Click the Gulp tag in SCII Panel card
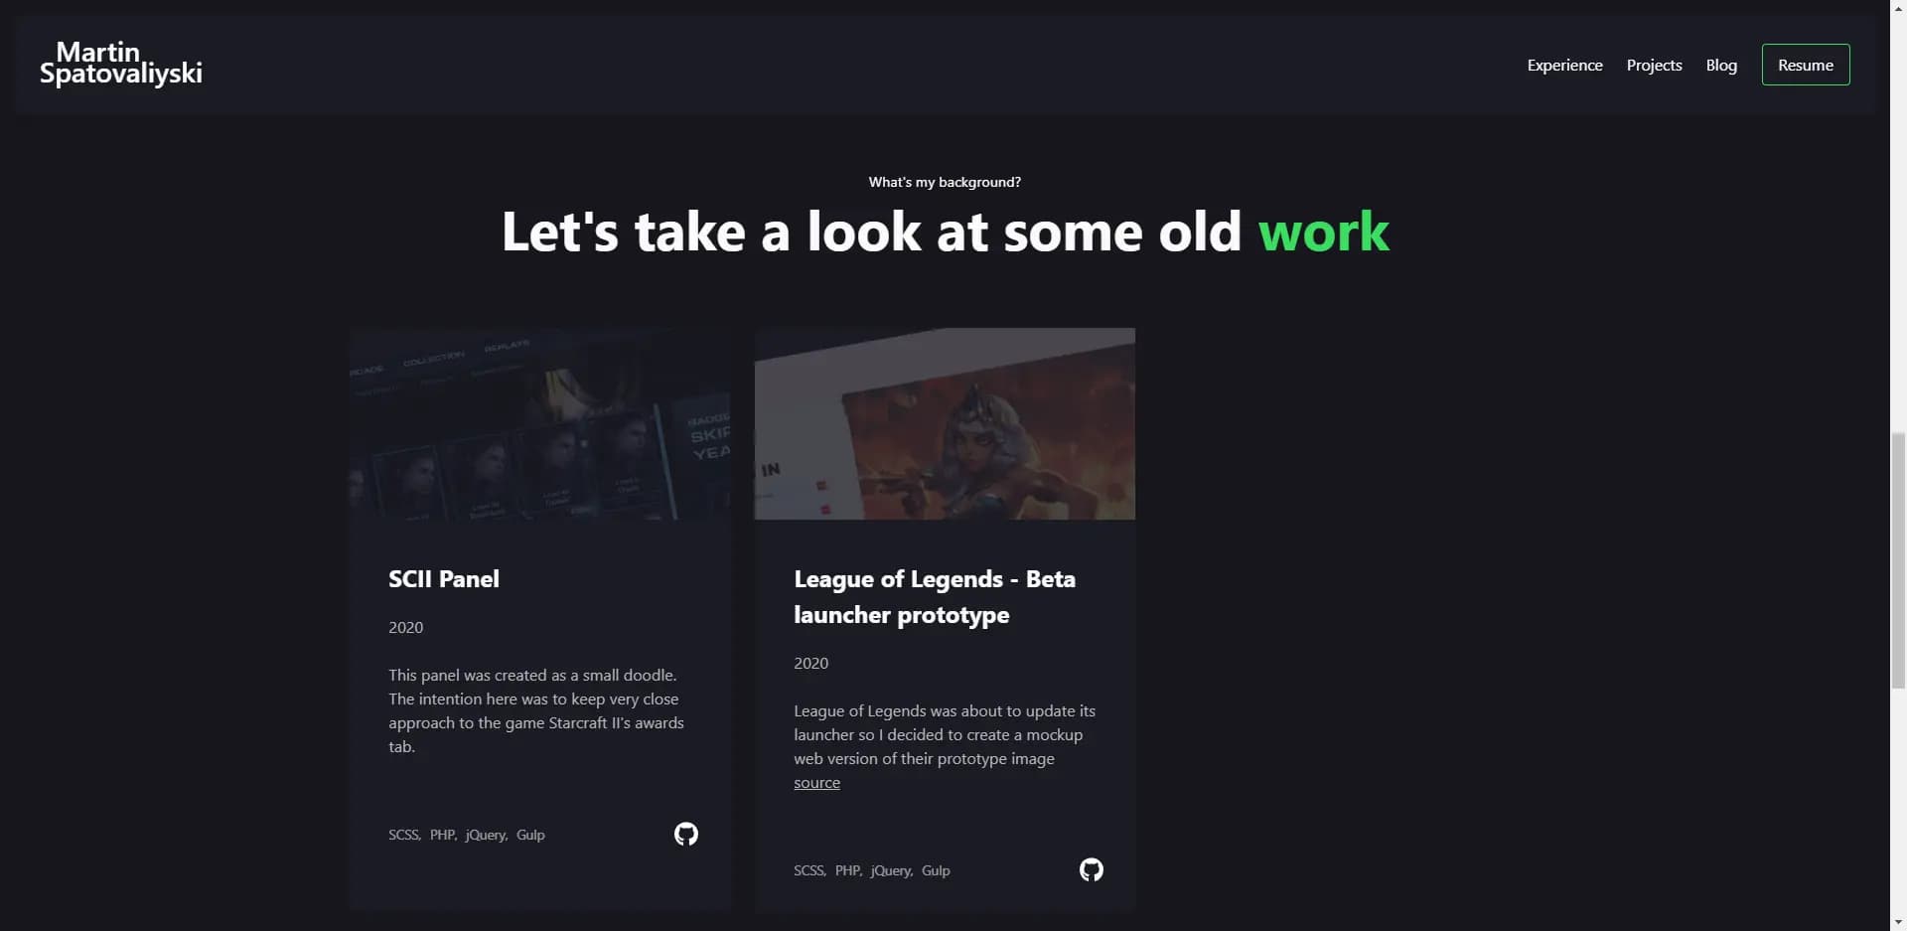The height and width of the screenshot is (931, 1907). click(x=530, y=835)
